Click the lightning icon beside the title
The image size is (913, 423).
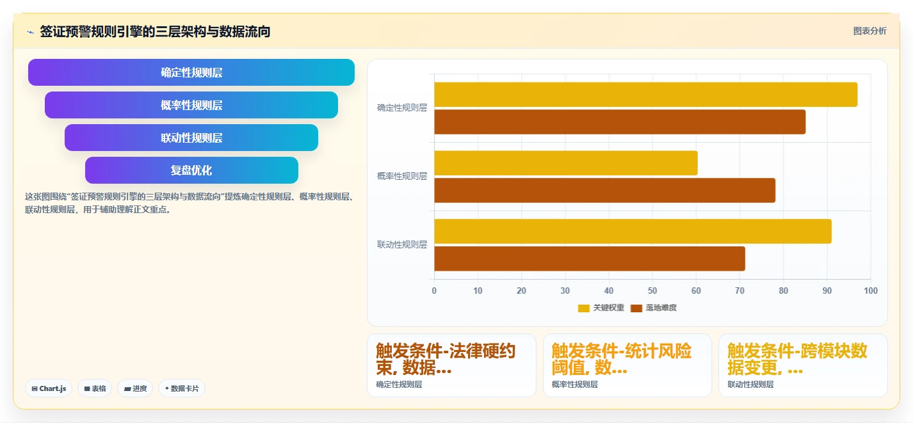[x=31, y=32]
